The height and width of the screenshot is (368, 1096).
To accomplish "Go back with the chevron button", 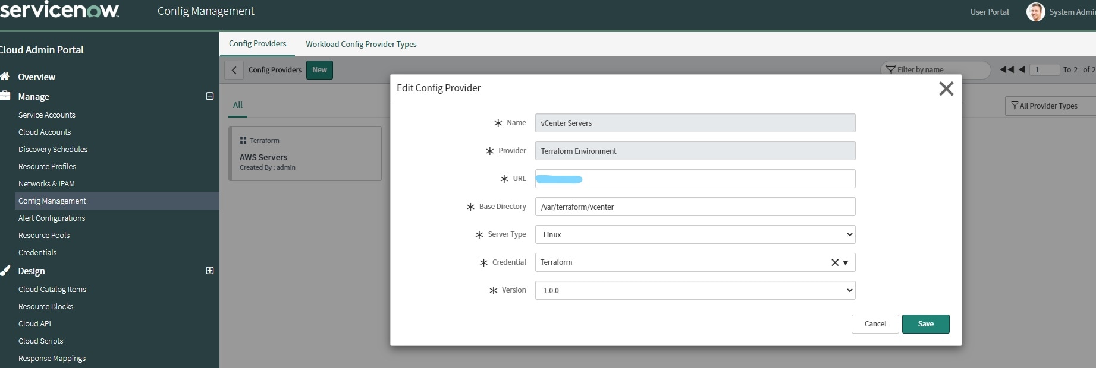I will click(x=234, y=70).
